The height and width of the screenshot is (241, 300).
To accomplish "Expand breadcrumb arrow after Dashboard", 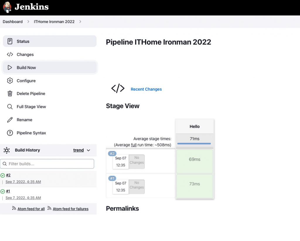I will tap(28, 22).
